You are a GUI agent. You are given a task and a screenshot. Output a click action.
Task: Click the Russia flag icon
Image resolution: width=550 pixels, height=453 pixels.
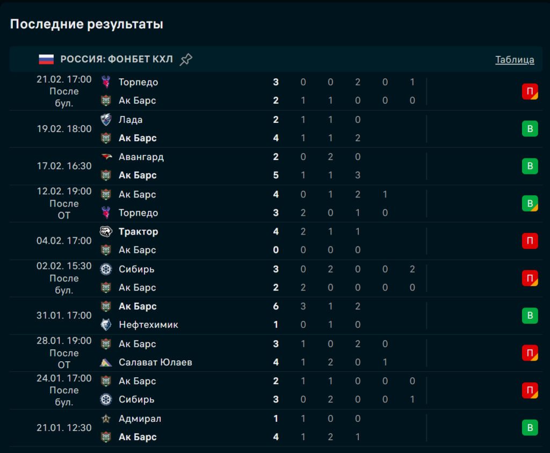point(46,59)
